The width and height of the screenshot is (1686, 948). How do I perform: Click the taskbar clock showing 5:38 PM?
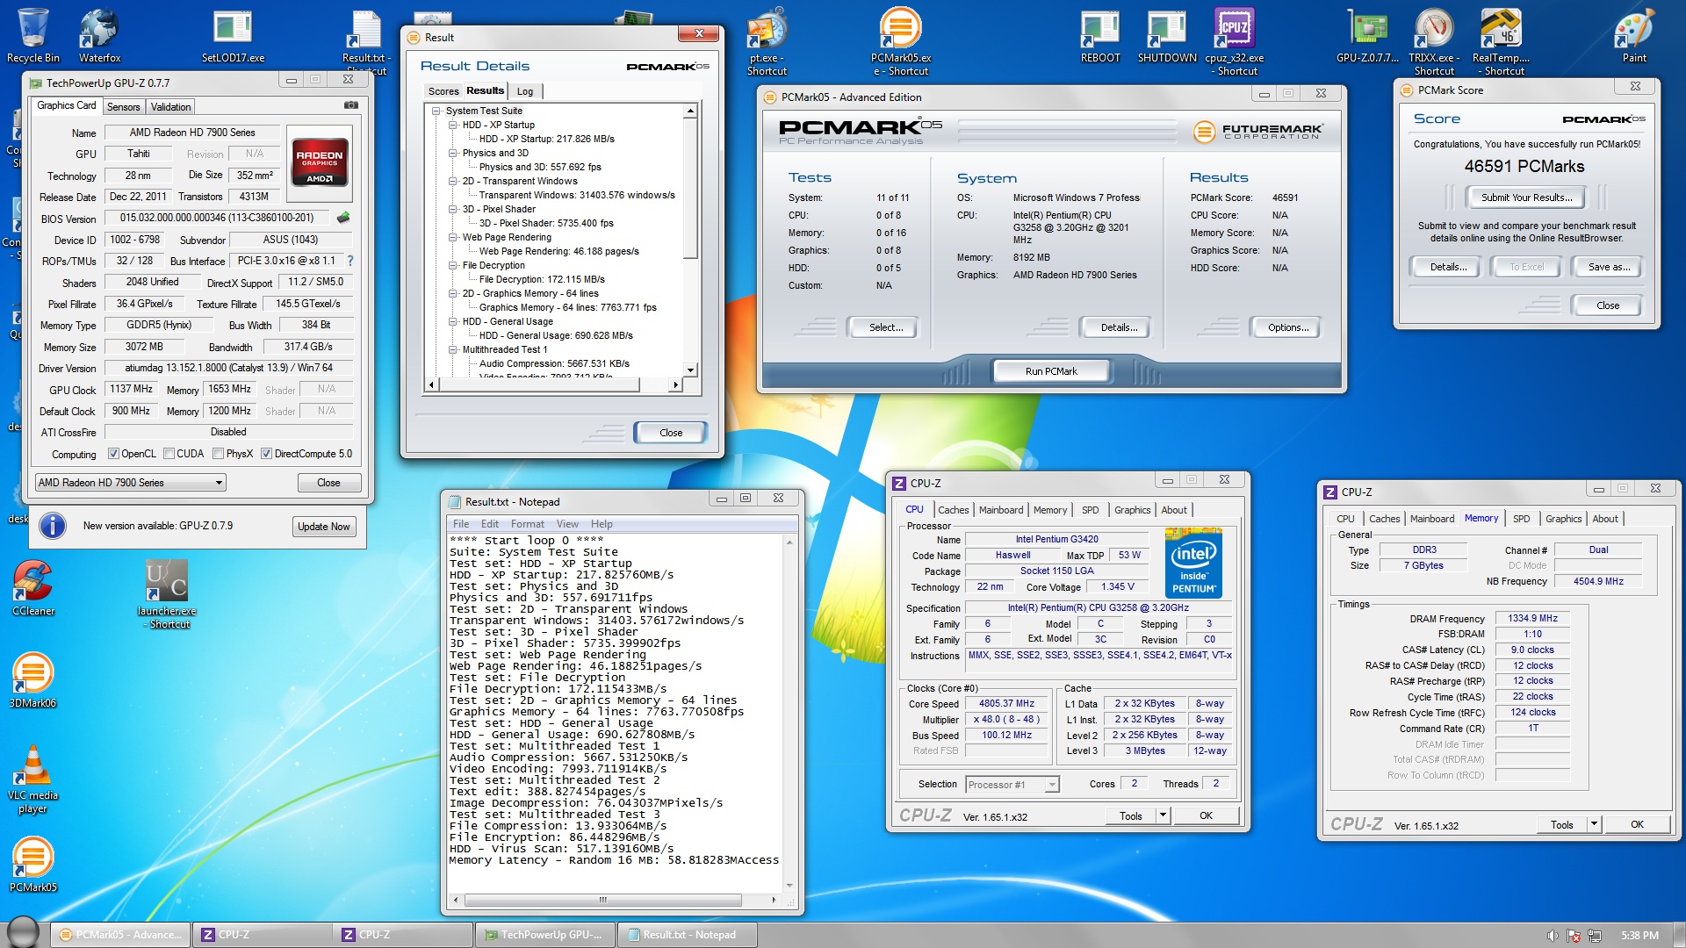tap(1639, 936)
